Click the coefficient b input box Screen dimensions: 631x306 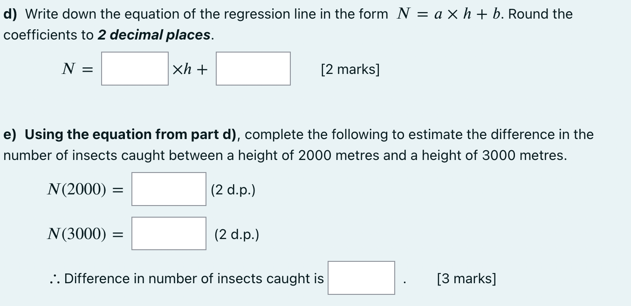[x=253, y=69]
